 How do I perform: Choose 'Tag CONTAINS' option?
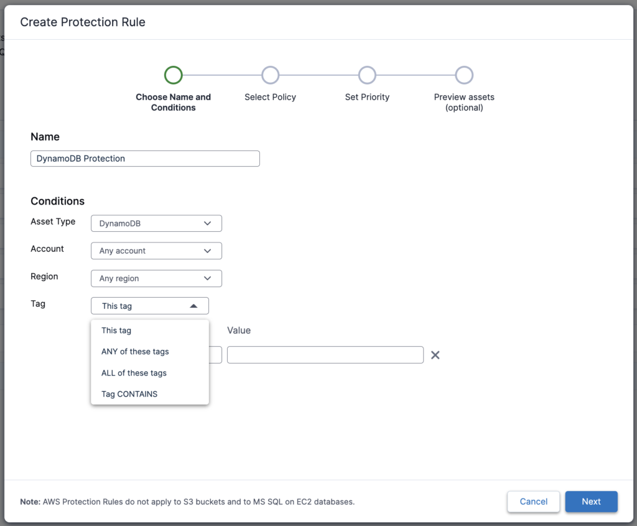point(150,394)
